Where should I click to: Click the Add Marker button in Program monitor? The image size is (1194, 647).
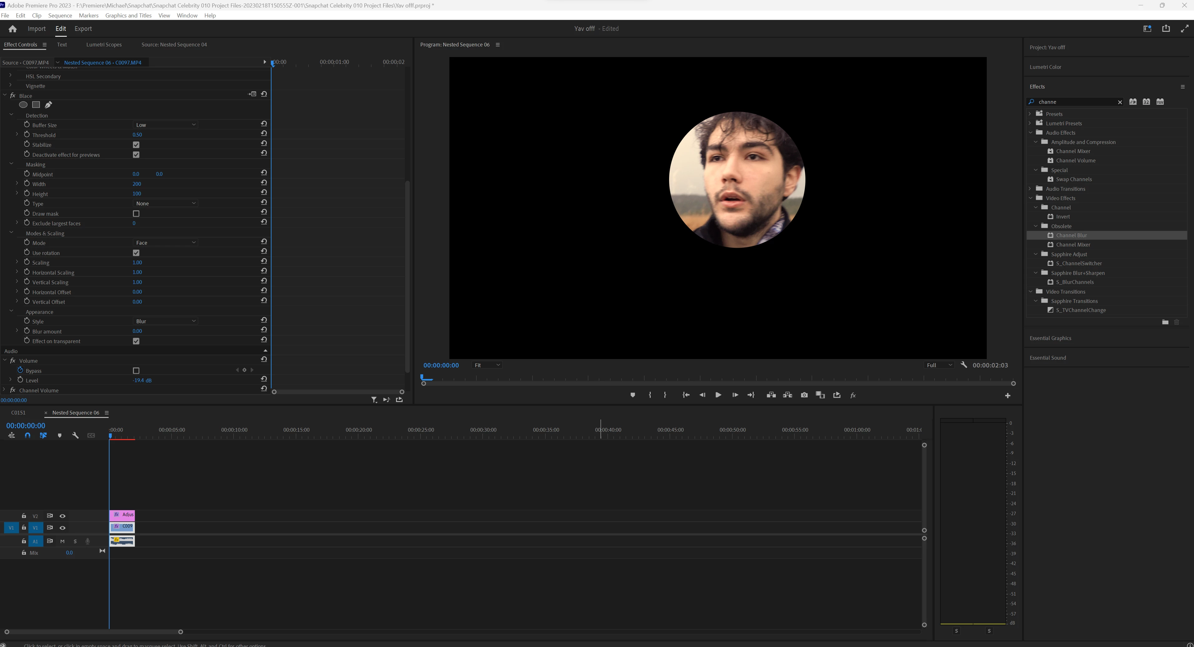(x=632, y=395)
